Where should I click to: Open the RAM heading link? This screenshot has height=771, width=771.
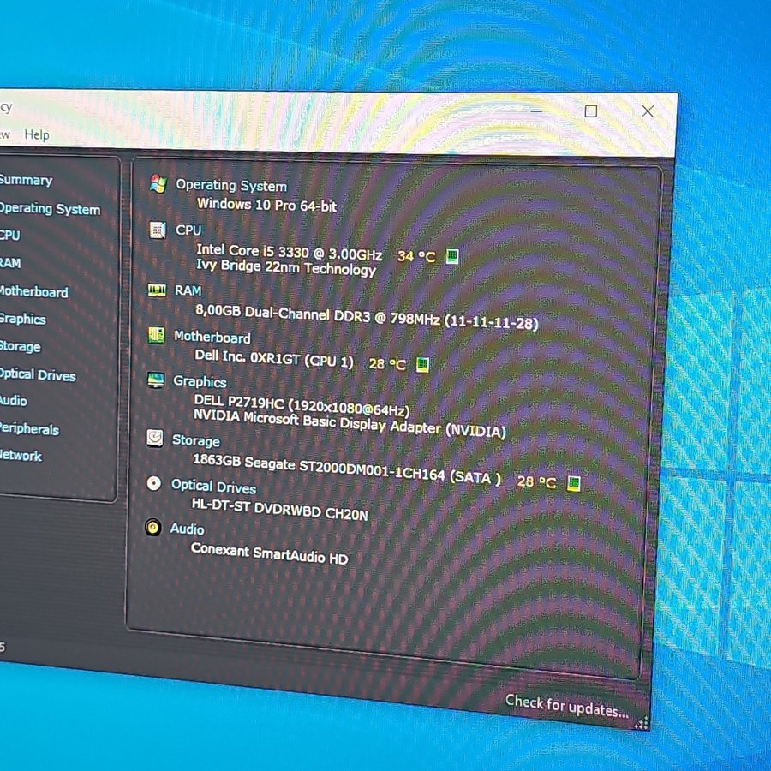(x=188, y=290)
